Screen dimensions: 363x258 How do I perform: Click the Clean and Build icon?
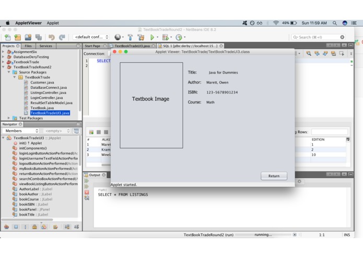point(140,37)
